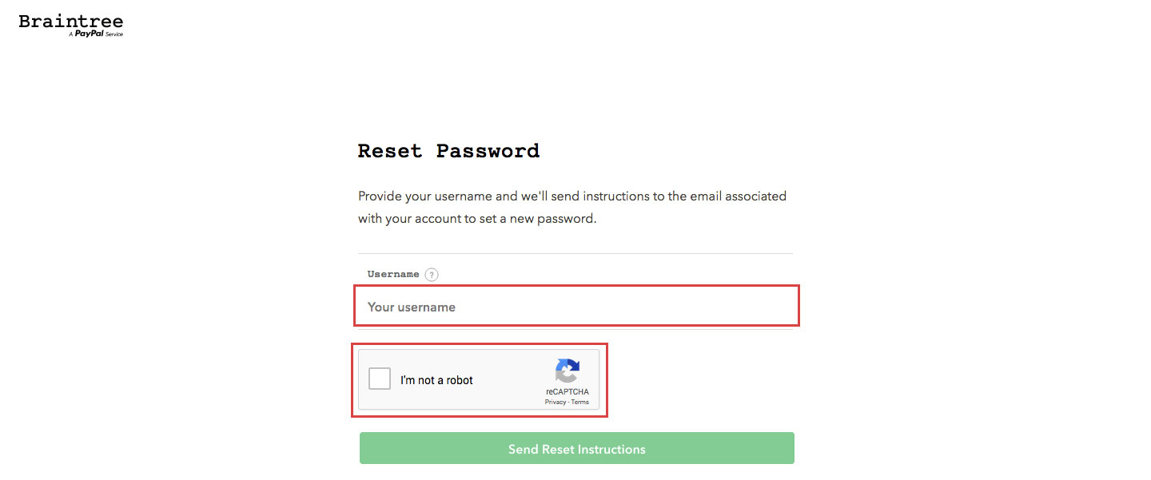Click the sentence starting "Provide your username"

(x=572, y=196)
